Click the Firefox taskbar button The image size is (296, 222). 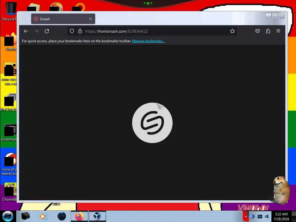point(79,216)
